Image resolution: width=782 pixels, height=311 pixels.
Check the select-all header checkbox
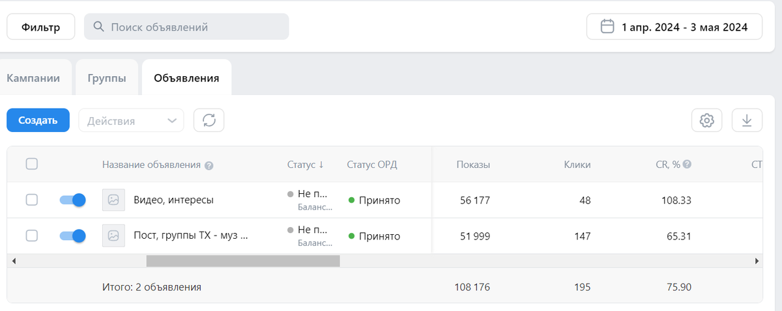[31, 164]
